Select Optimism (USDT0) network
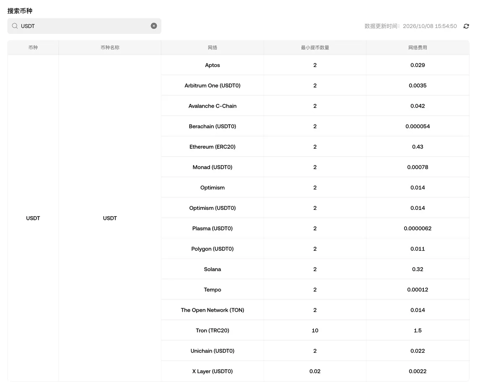 point(213,208)
